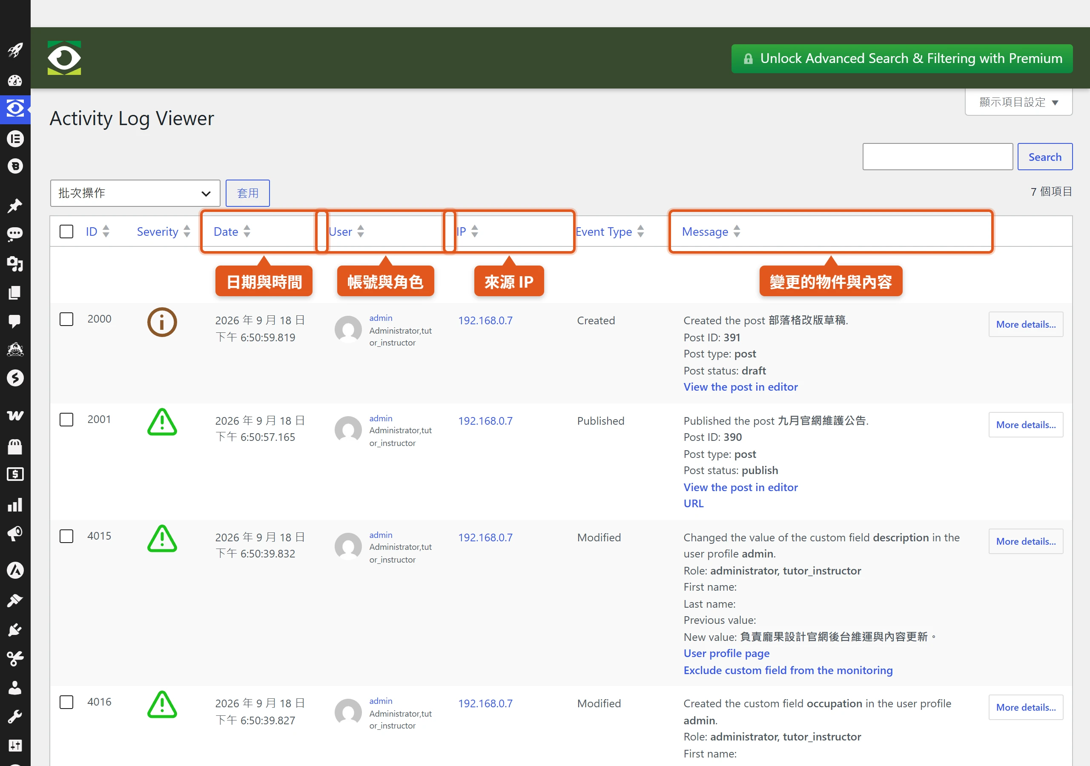Image resolution: width=1090 pixels, height=766 pixels.
Task: Open More details for event 2000
Action: pos(1026,325)
